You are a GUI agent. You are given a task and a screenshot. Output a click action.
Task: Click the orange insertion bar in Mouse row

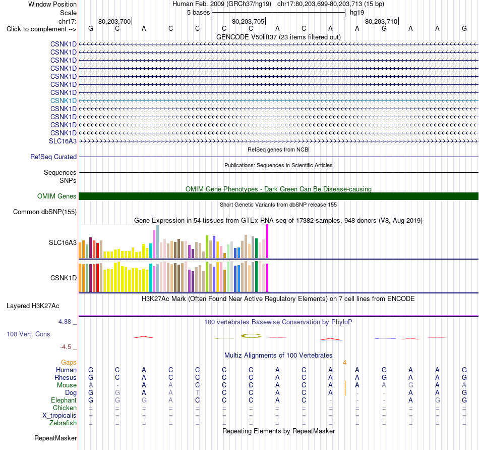(x=345, y=384)
